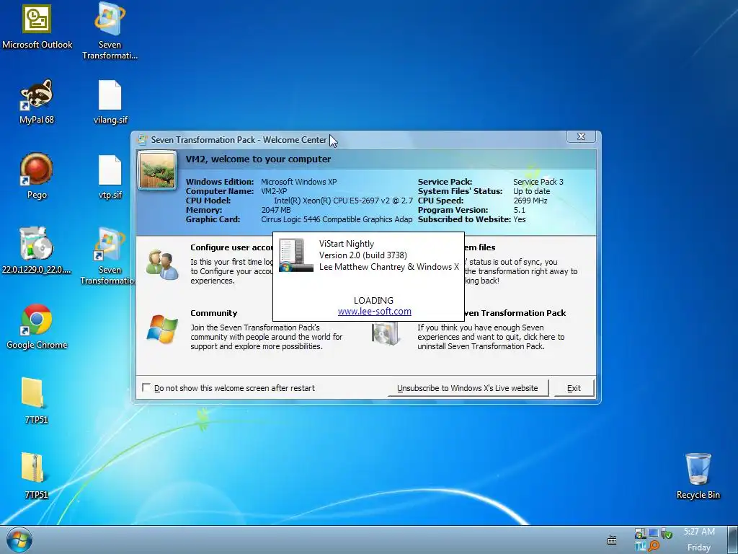Viewport: 738px width, 554px height.
Task: Click the taskbar clock showing 5:27 AM
Action: [699, 532]
